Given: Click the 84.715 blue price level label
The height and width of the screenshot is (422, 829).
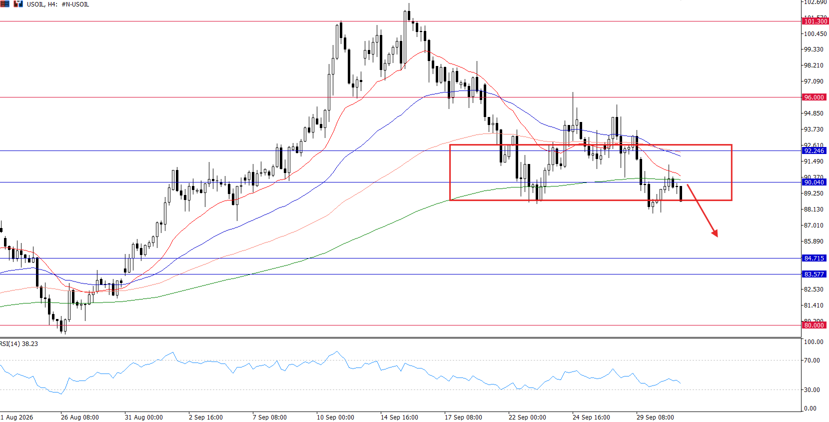Looking at the screenshot, I should click(815, 258).
